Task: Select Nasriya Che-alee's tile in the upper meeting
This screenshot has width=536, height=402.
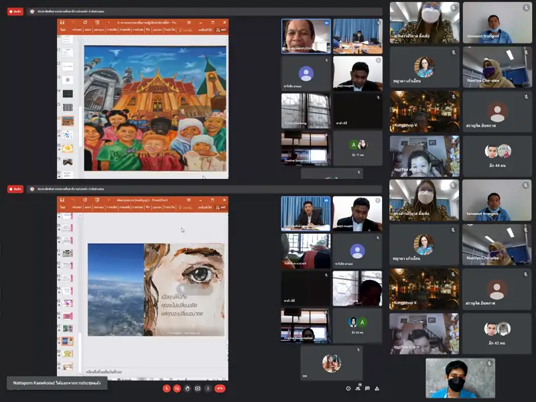Action: click(497, 67)
